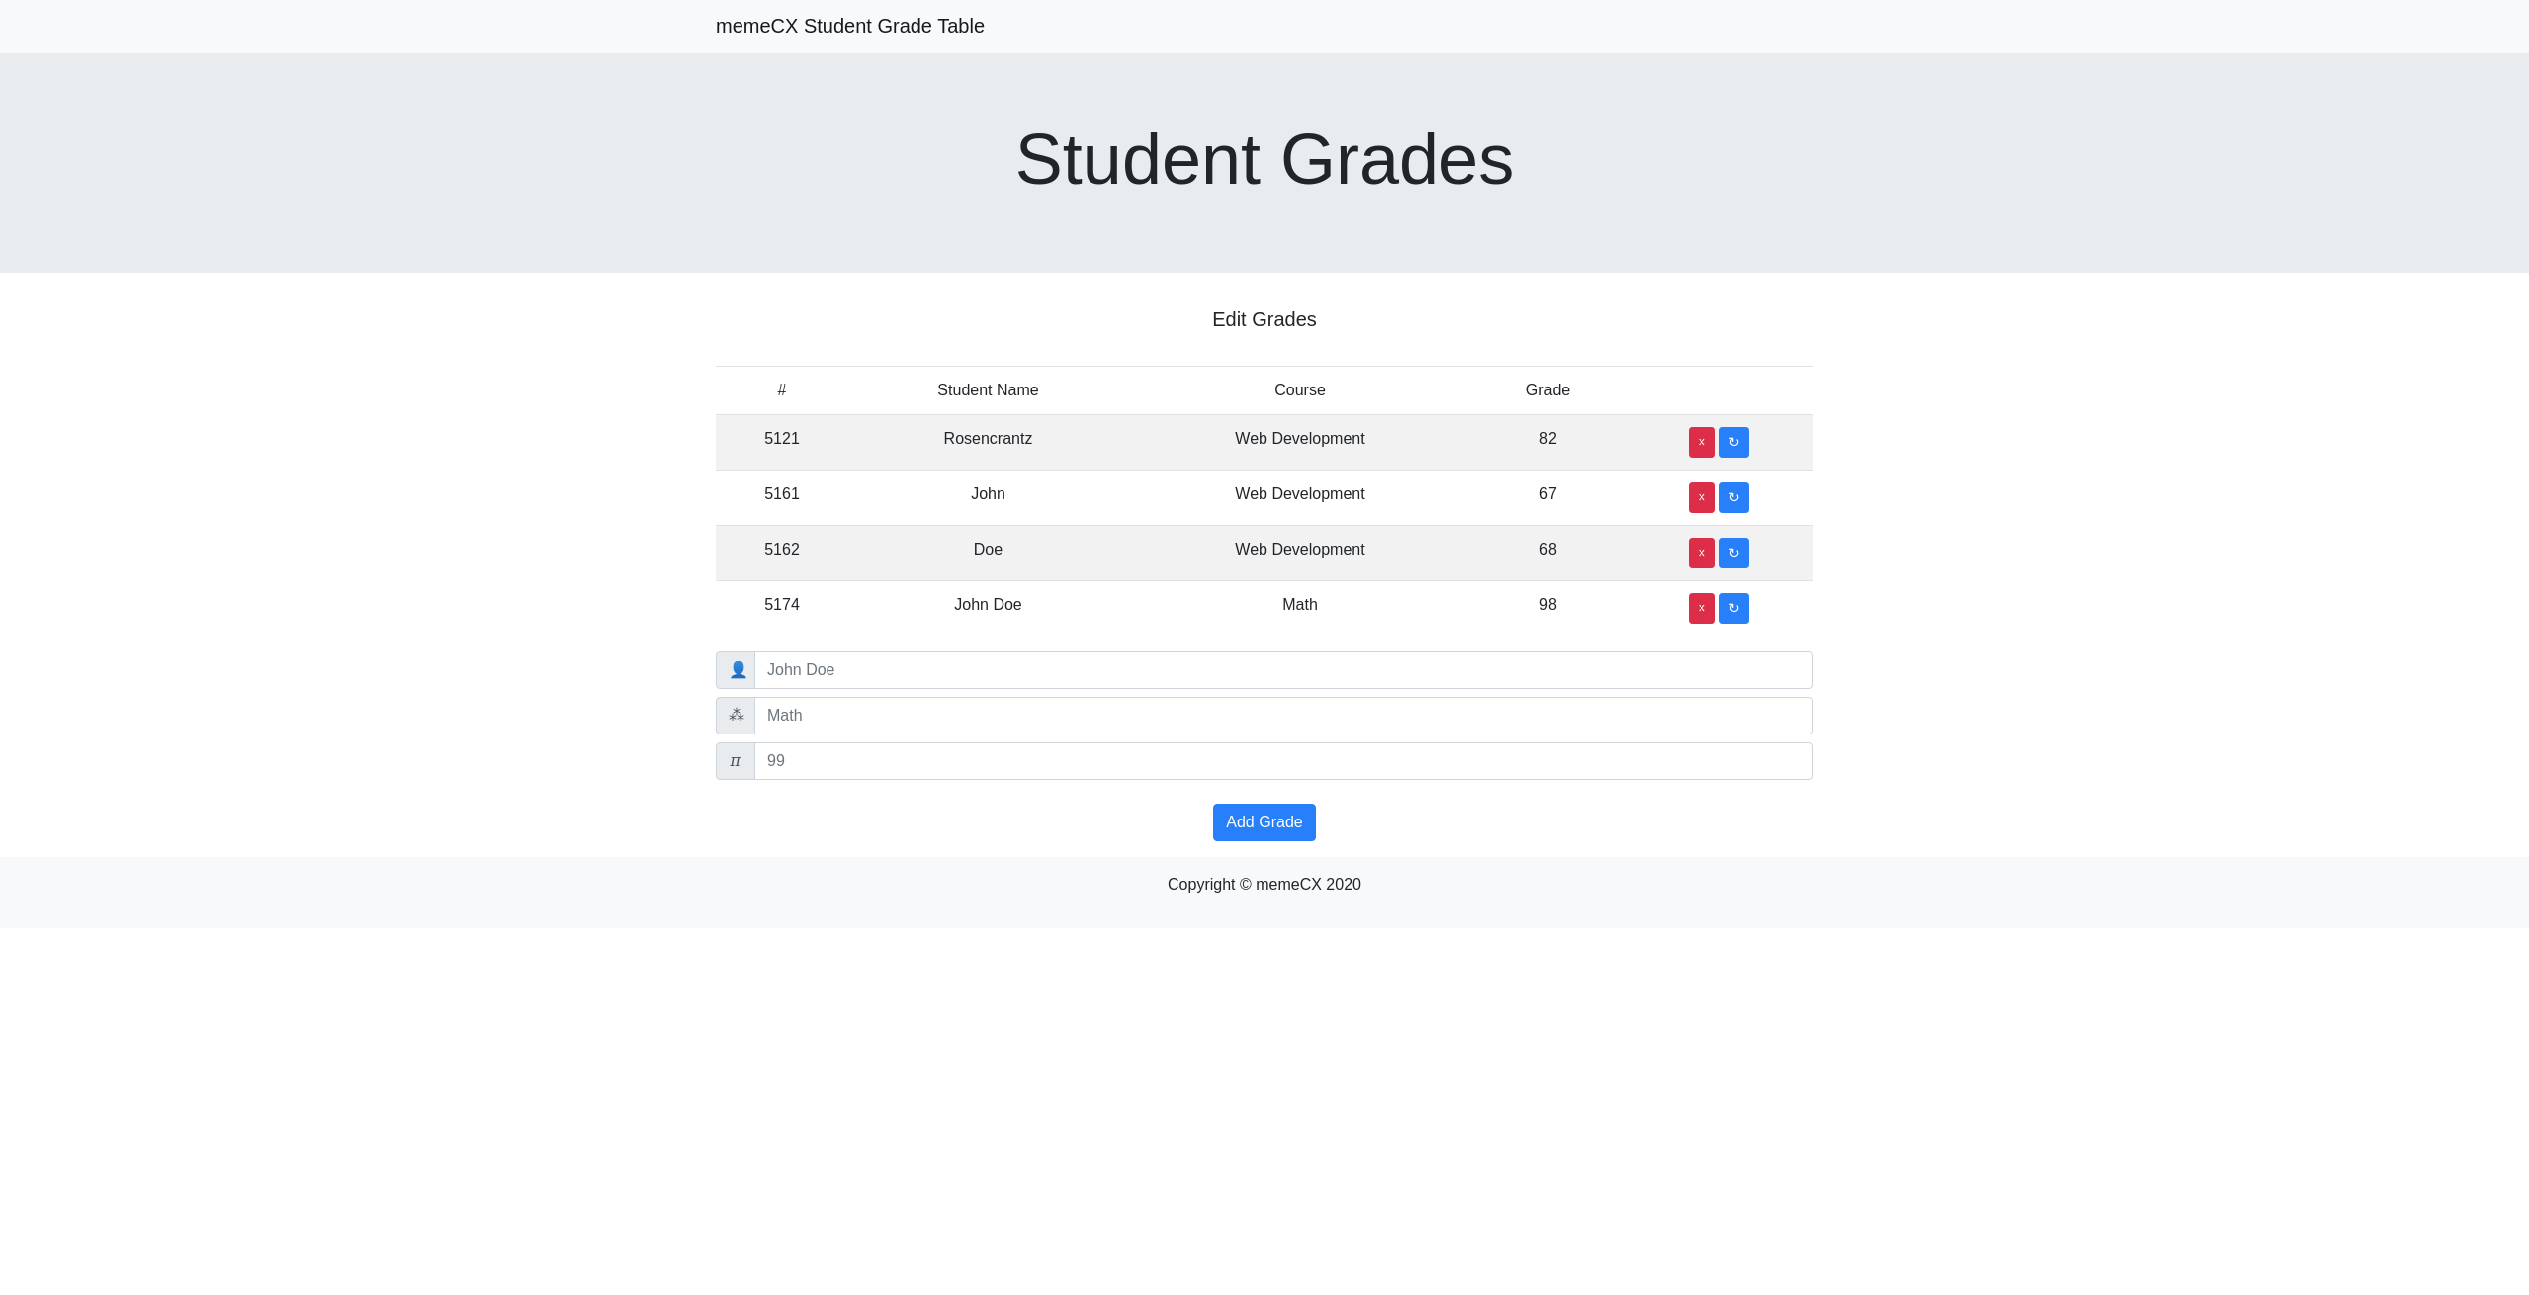2529x1295 pixels.
Task: Click the Grade column header
Action: click(1547, 389)
